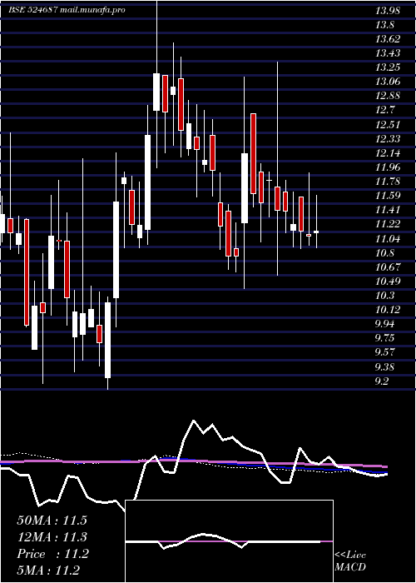416x583 pixels.
Task: Select the 13.98 price axis label
Action: tap(388, 11)
